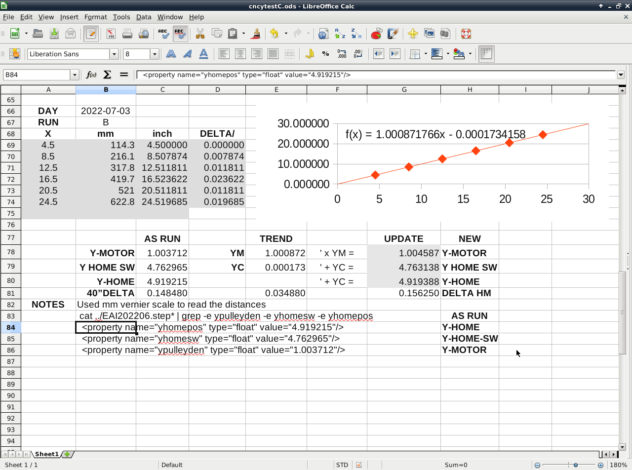Open the font name dropdown
Screen dimensions: 632x470
click(x=114, y=54)
